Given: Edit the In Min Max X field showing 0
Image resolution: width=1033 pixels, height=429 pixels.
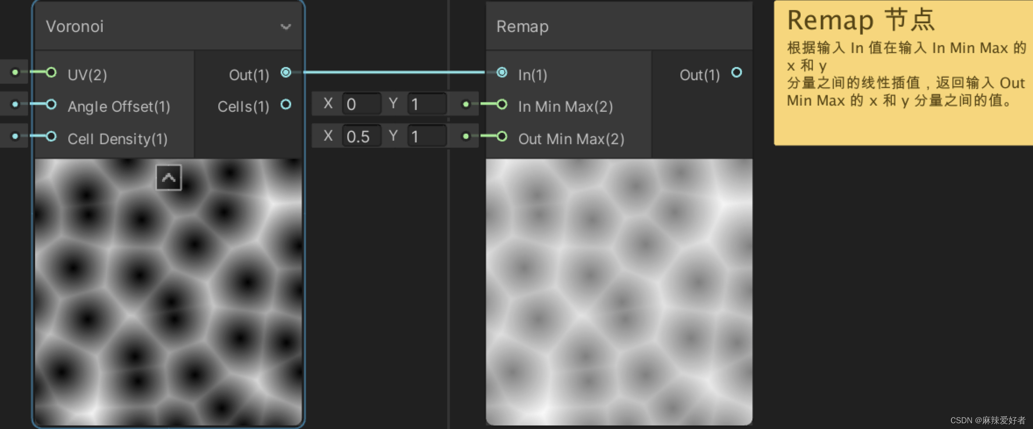Looking at the screenshot, I should (x=361, y=104).
